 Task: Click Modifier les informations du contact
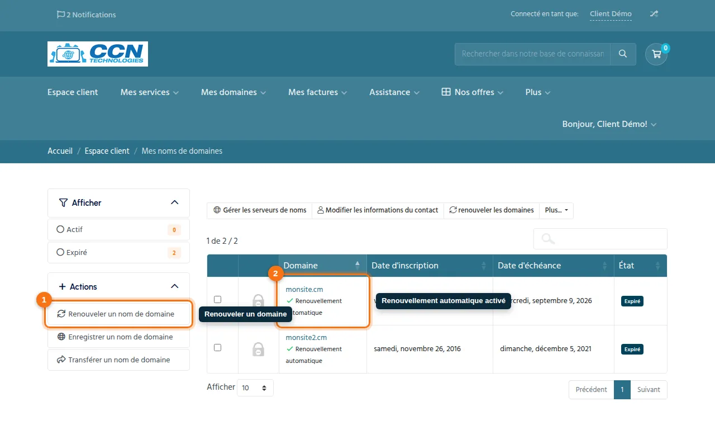point(378,210)
